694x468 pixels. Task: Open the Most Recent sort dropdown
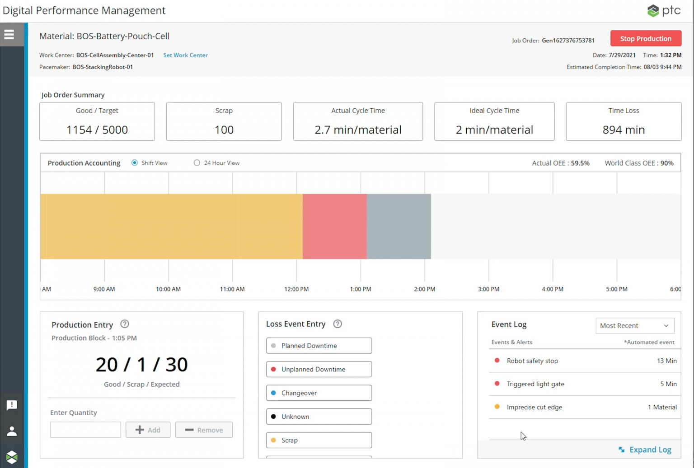tap(634, 325)
